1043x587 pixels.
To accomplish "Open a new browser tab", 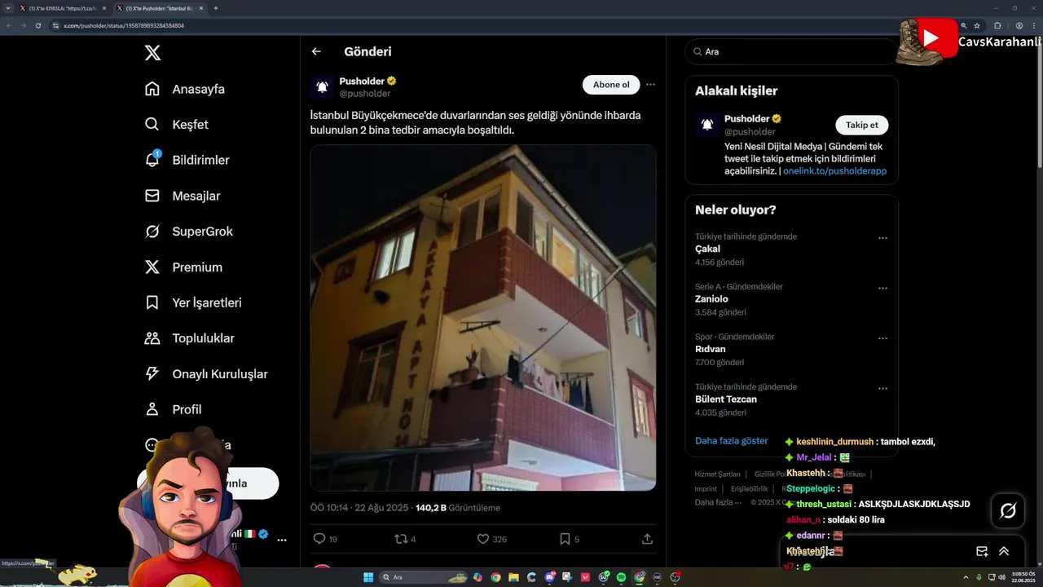I will 216,8.
